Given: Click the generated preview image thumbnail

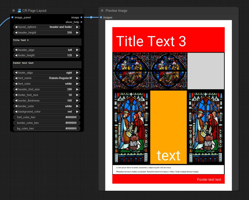Looking at the screenshot, I should coord(168,105).
